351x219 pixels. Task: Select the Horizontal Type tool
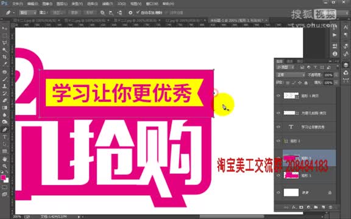point(4,137)
